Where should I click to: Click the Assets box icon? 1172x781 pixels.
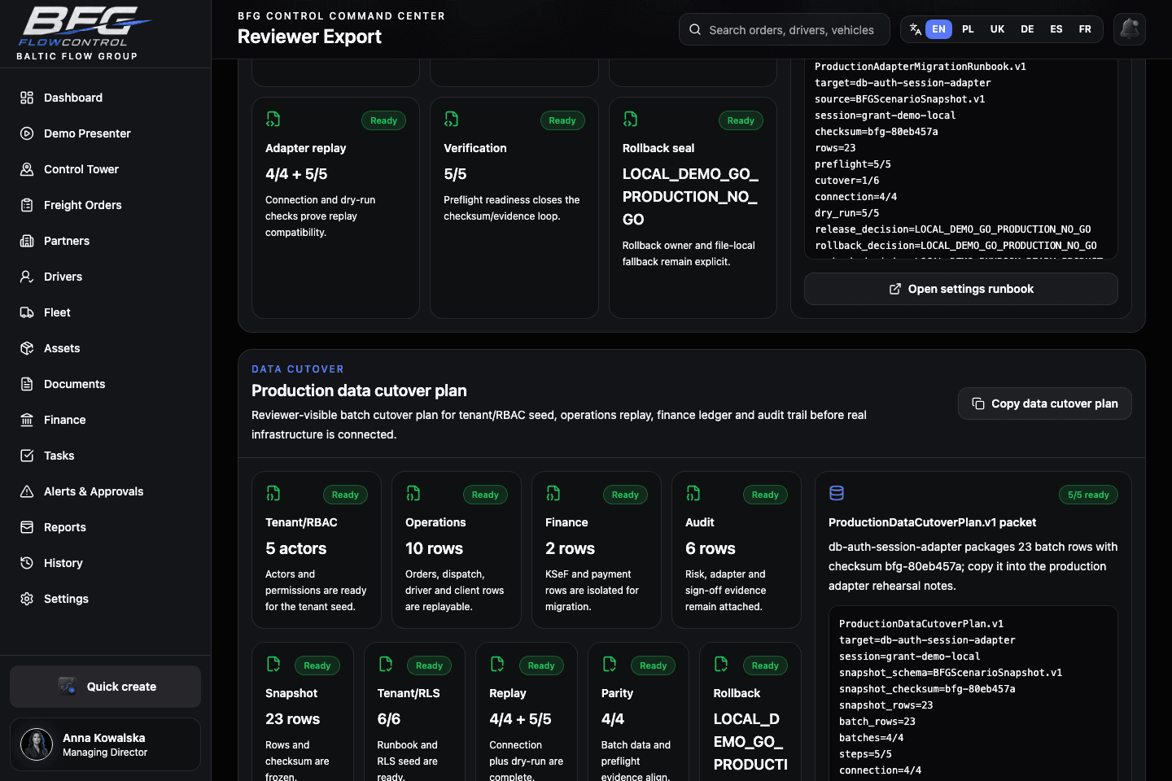[x=27, y=348]
